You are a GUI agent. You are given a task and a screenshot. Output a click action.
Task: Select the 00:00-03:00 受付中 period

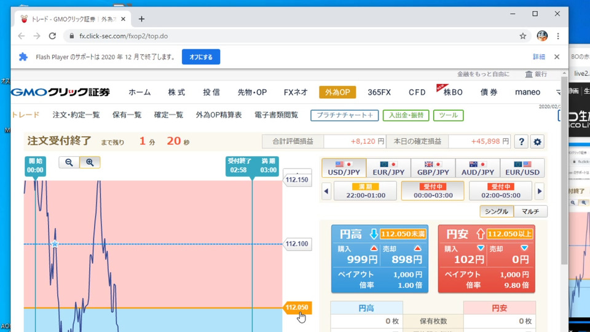coord(433,191)
